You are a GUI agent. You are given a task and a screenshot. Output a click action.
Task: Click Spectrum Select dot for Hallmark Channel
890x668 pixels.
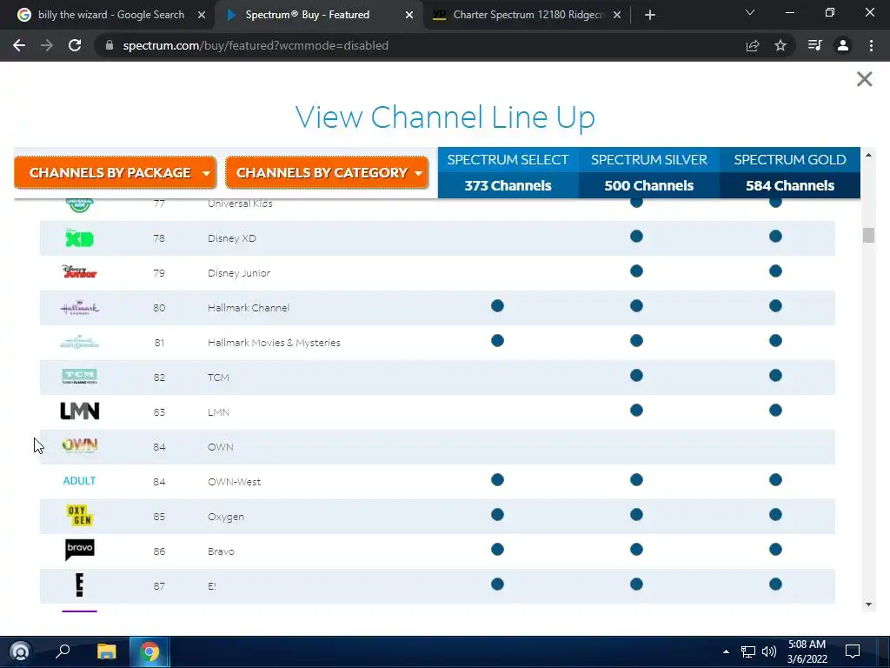point(497,306)
